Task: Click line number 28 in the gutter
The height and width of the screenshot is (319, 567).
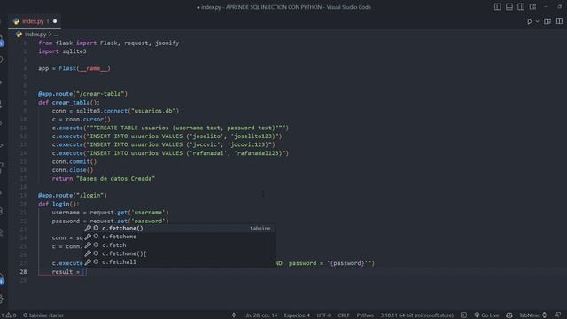Action: tap(23, 272)
